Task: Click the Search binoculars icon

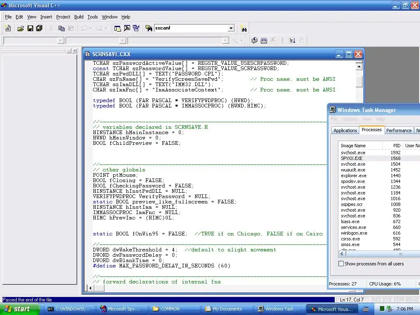Action: point(244,28)
